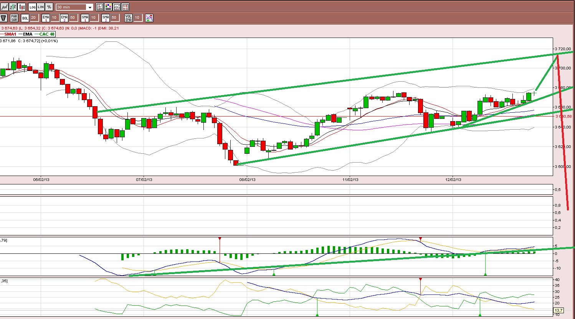Switch to the OHLC bar chart style
This screenshot has height=319, width=575.
(13, 7)
